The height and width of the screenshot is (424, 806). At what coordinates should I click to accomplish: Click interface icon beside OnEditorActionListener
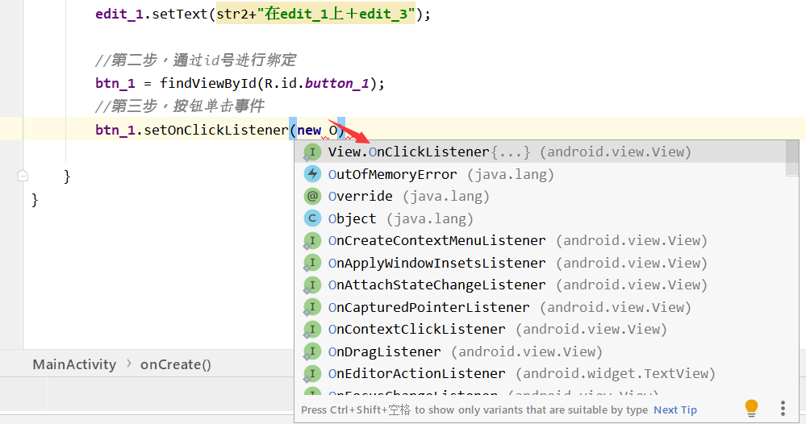coord(312,374)
